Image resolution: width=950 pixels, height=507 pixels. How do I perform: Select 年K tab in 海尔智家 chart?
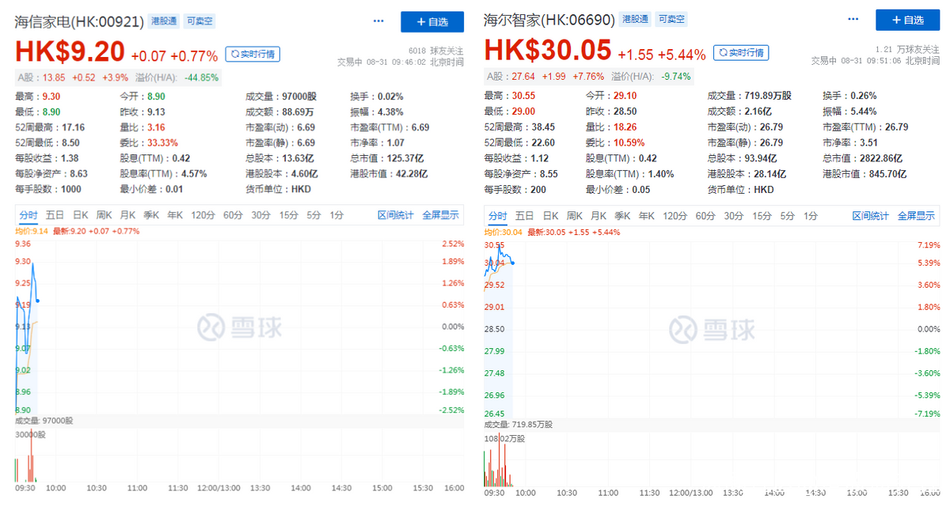(x=645, y=216)
